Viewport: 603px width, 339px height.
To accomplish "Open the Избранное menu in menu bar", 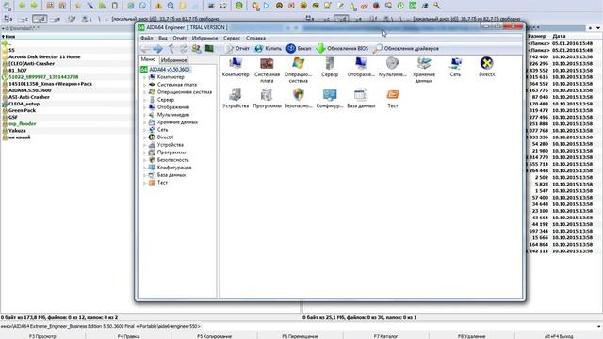I will coord(204,38).
